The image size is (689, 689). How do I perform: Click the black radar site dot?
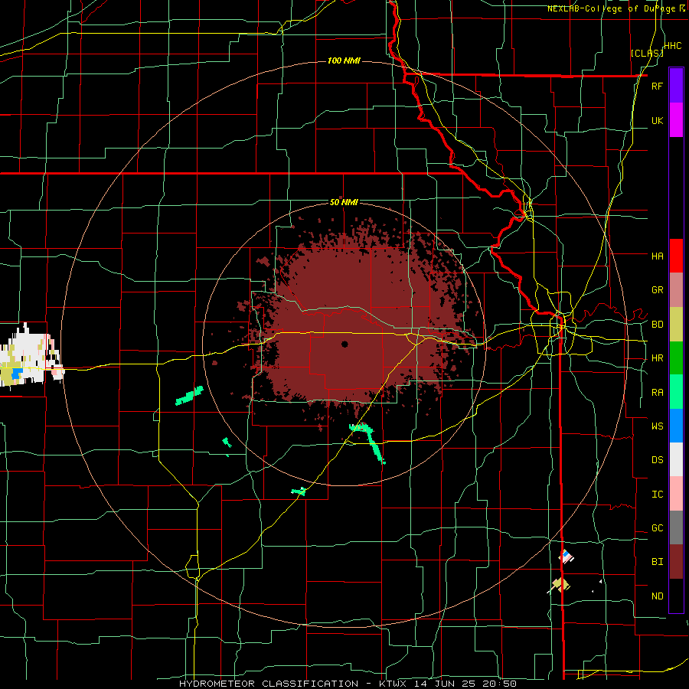pos(344,344)
